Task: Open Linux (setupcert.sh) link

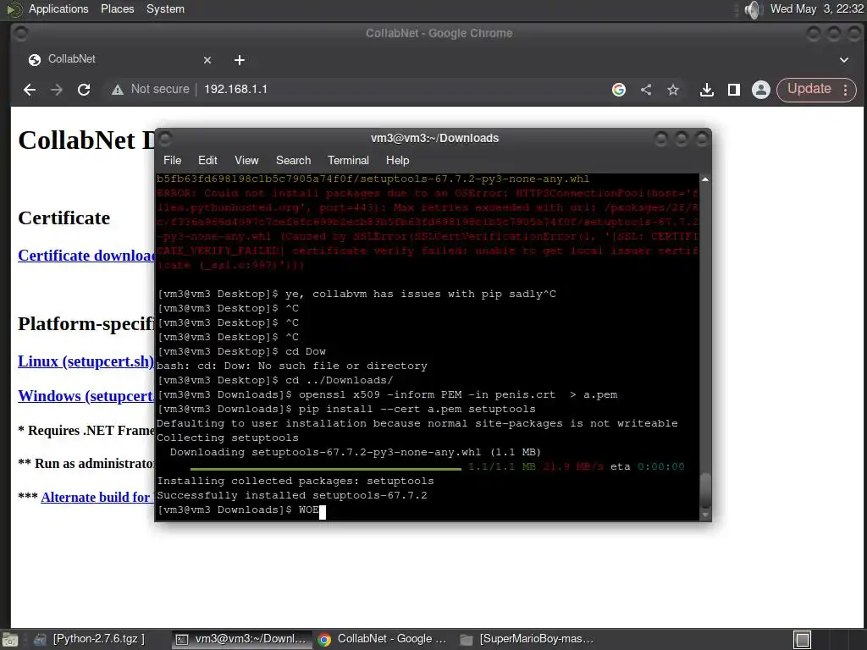Action: tap(86, 361)
